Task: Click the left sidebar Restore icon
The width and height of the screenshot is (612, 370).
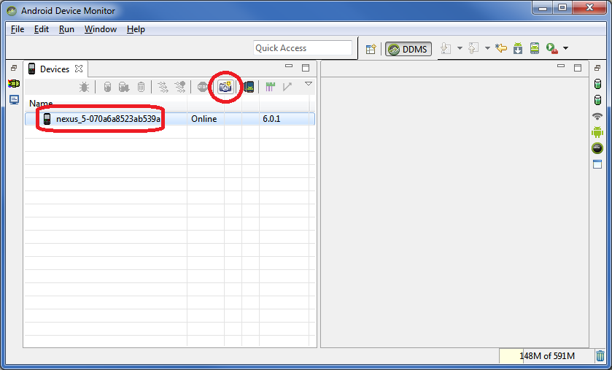Action: coord(14,68)
